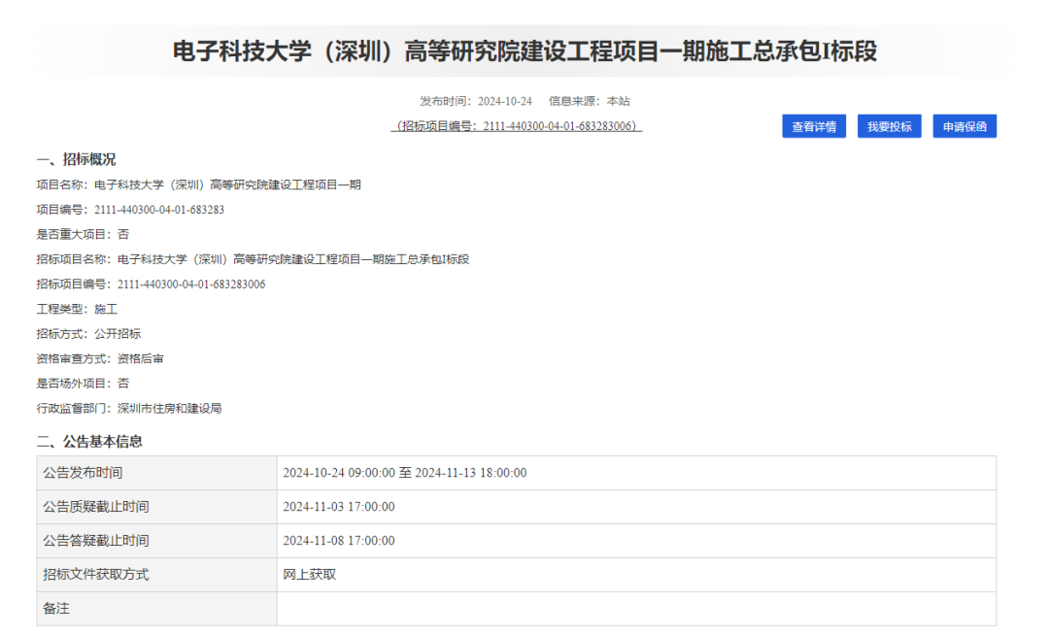
Task: Click the 公告发布时间 table cell
Action: [156, 473]
